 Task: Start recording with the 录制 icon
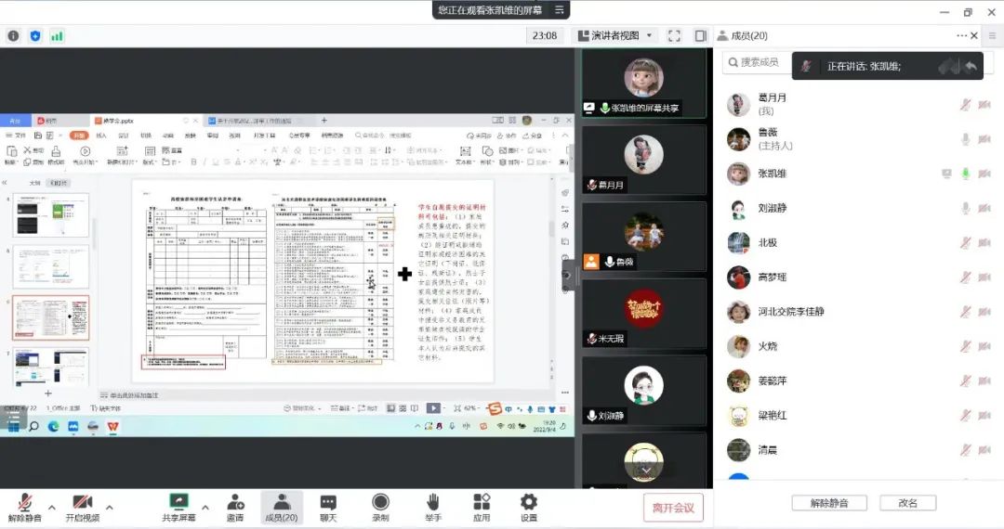pos(380,507)
